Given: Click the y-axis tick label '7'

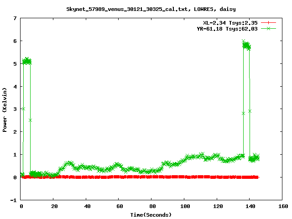Looking at the screenshot, I should click(15, 18).
